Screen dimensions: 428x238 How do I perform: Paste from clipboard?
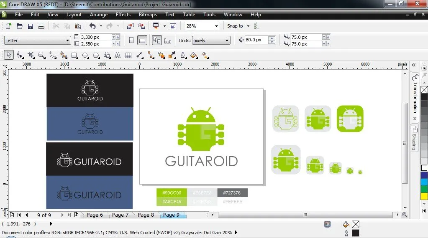(78, 26)
